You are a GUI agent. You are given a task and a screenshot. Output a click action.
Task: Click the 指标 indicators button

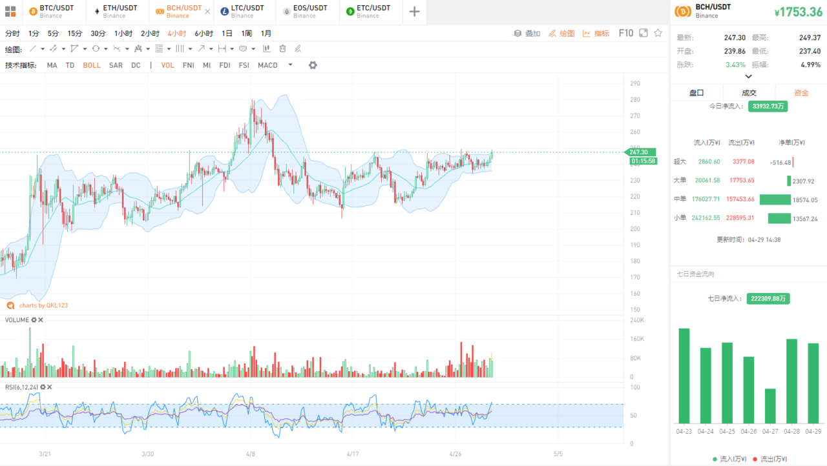596,34
